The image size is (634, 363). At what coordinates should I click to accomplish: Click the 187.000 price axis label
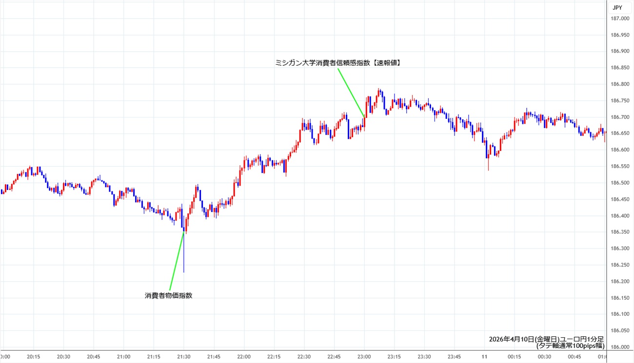point(619,19)
